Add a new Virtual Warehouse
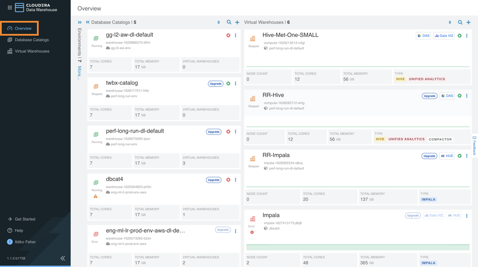This screenshot has width=478, height=267. tap(468, 22)
